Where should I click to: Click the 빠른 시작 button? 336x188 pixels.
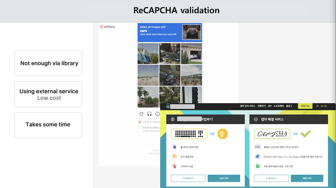pos(307,178)
